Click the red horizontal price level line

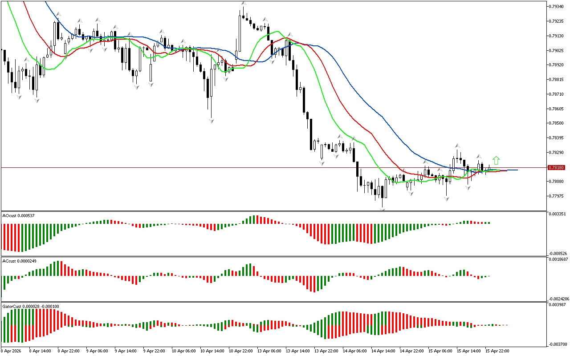267,168
